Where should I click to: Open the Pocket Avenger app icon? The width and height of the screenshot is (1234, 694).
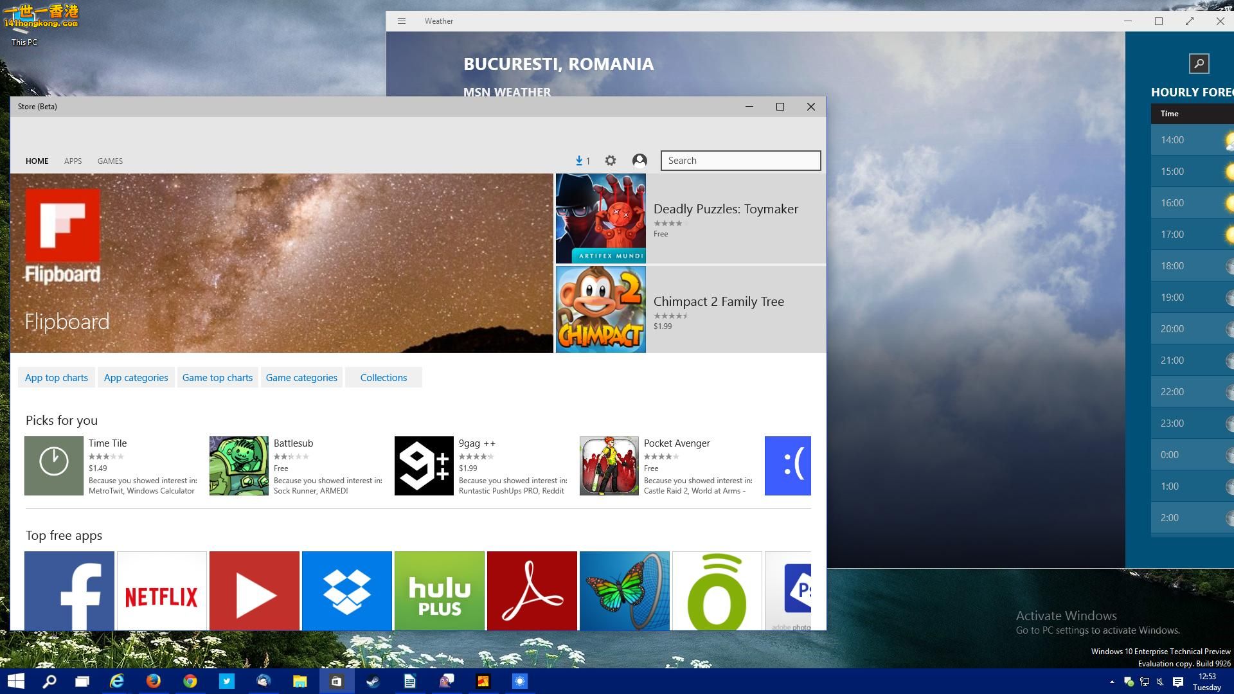(609, 466)
